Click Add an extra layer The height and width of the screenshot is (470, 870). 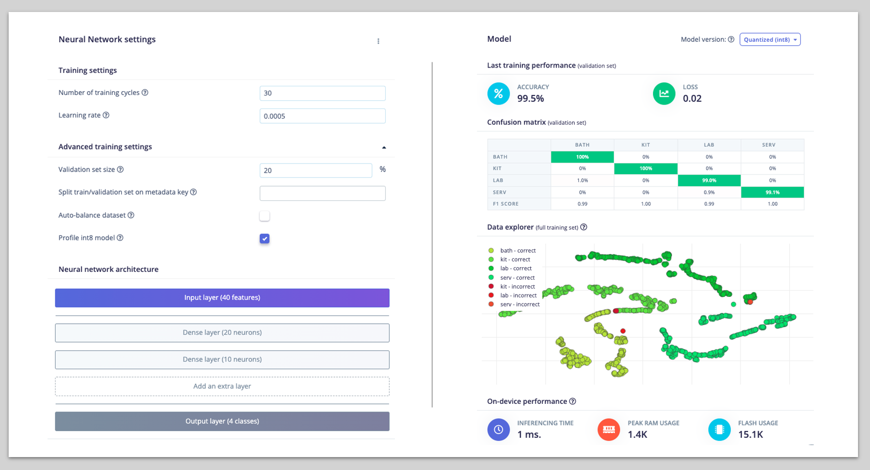tap(222, 387)
